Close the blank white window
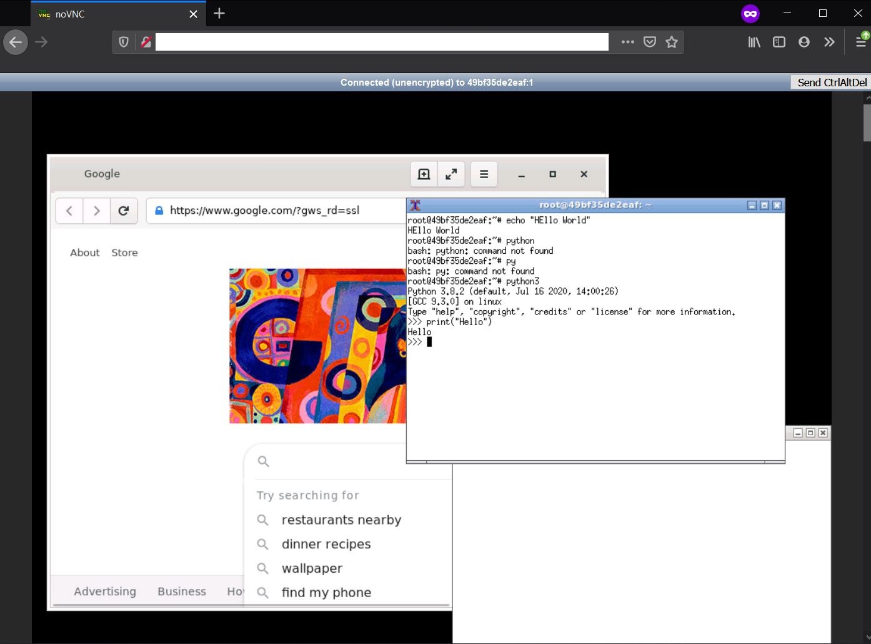This screenshot has width=871, height=644. [x=823, y=433]
